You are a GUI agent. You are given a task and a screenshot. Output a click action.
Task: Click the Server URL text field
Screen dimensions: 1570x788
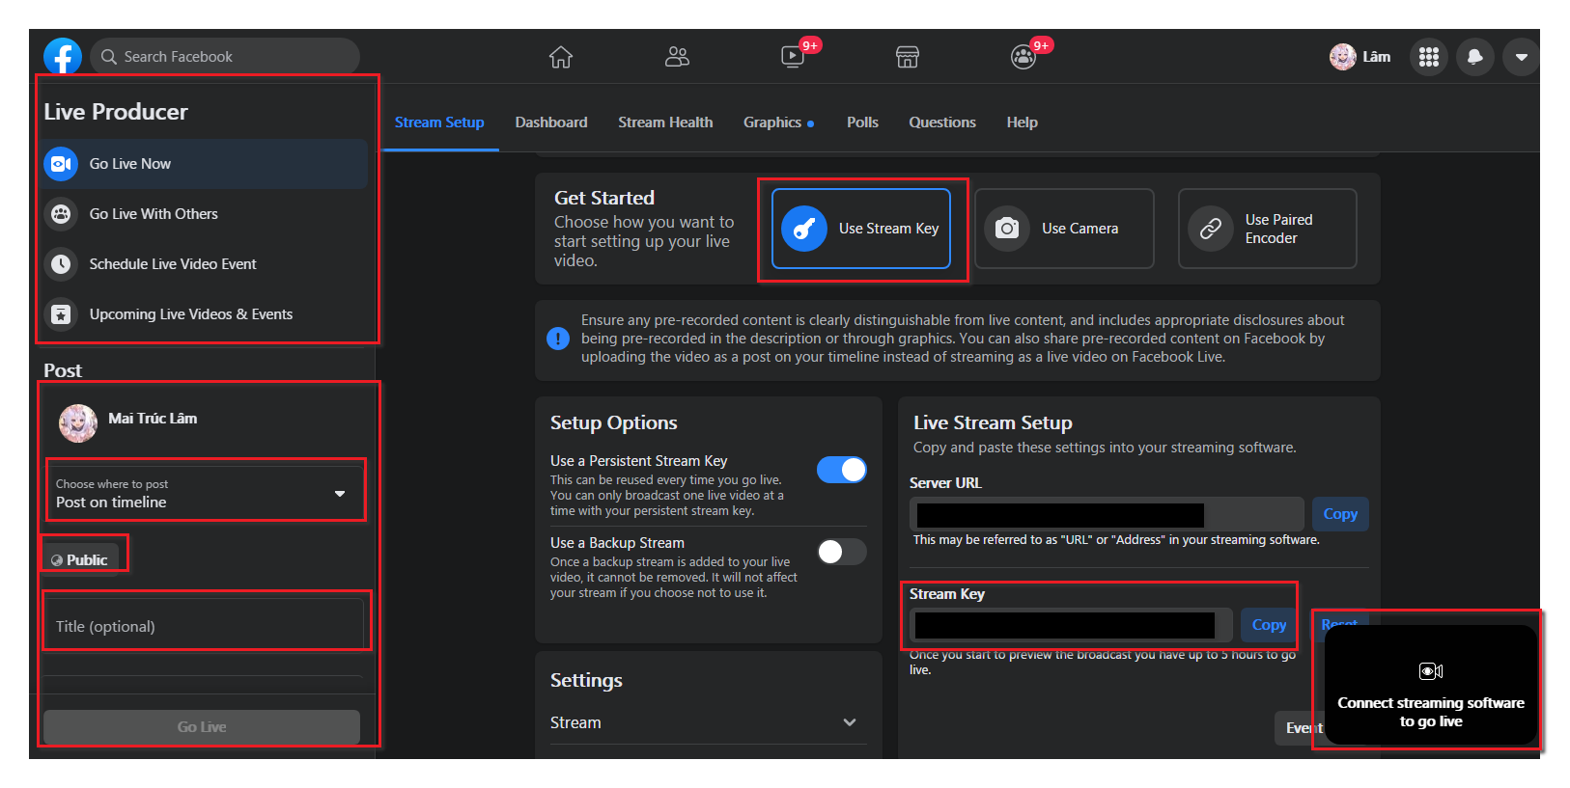click(1107, 514)
